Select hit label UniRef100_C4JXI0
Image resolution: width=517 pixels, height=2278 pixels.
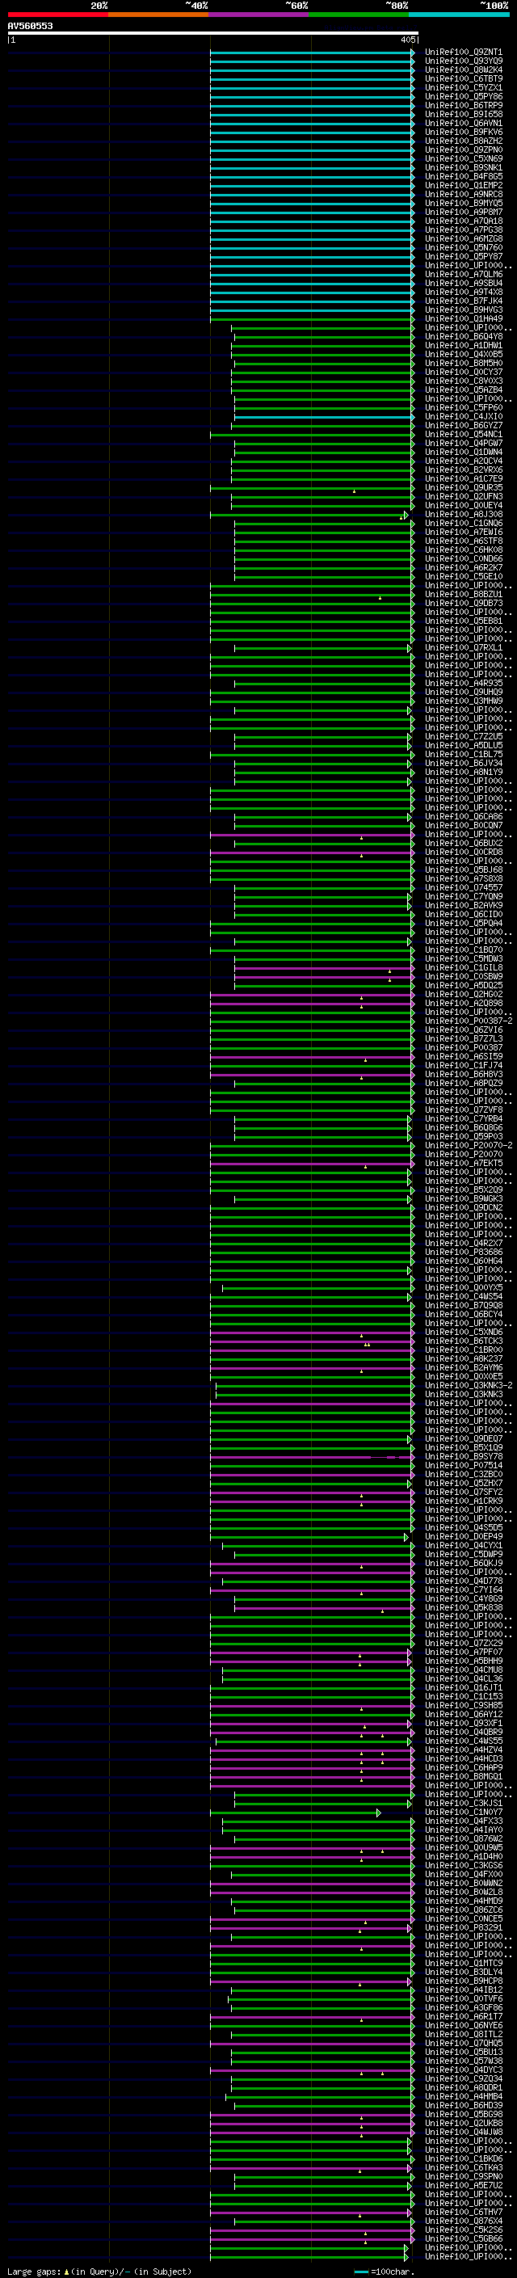463,416
